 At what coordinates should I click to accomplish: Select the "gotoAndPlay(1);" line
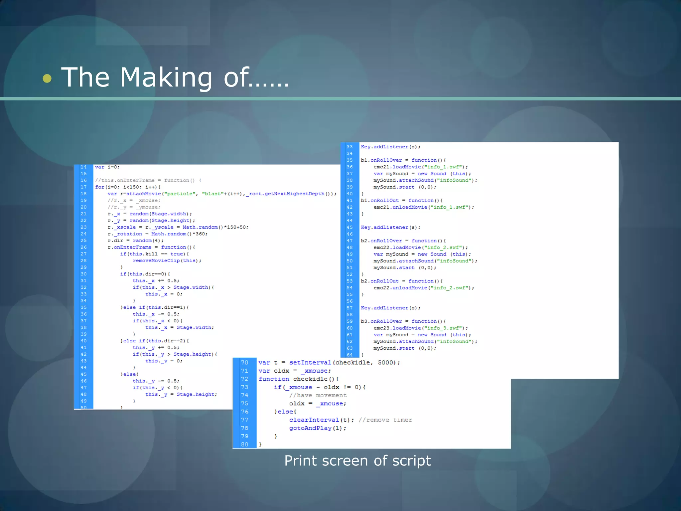(318, 428)
